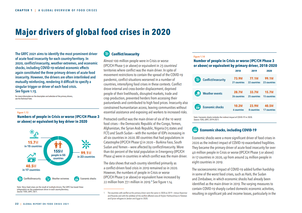The width and height of the screenshot is (302, 213).
Task: Click the Weather extremes legend icon
Action: click(48, 179)
